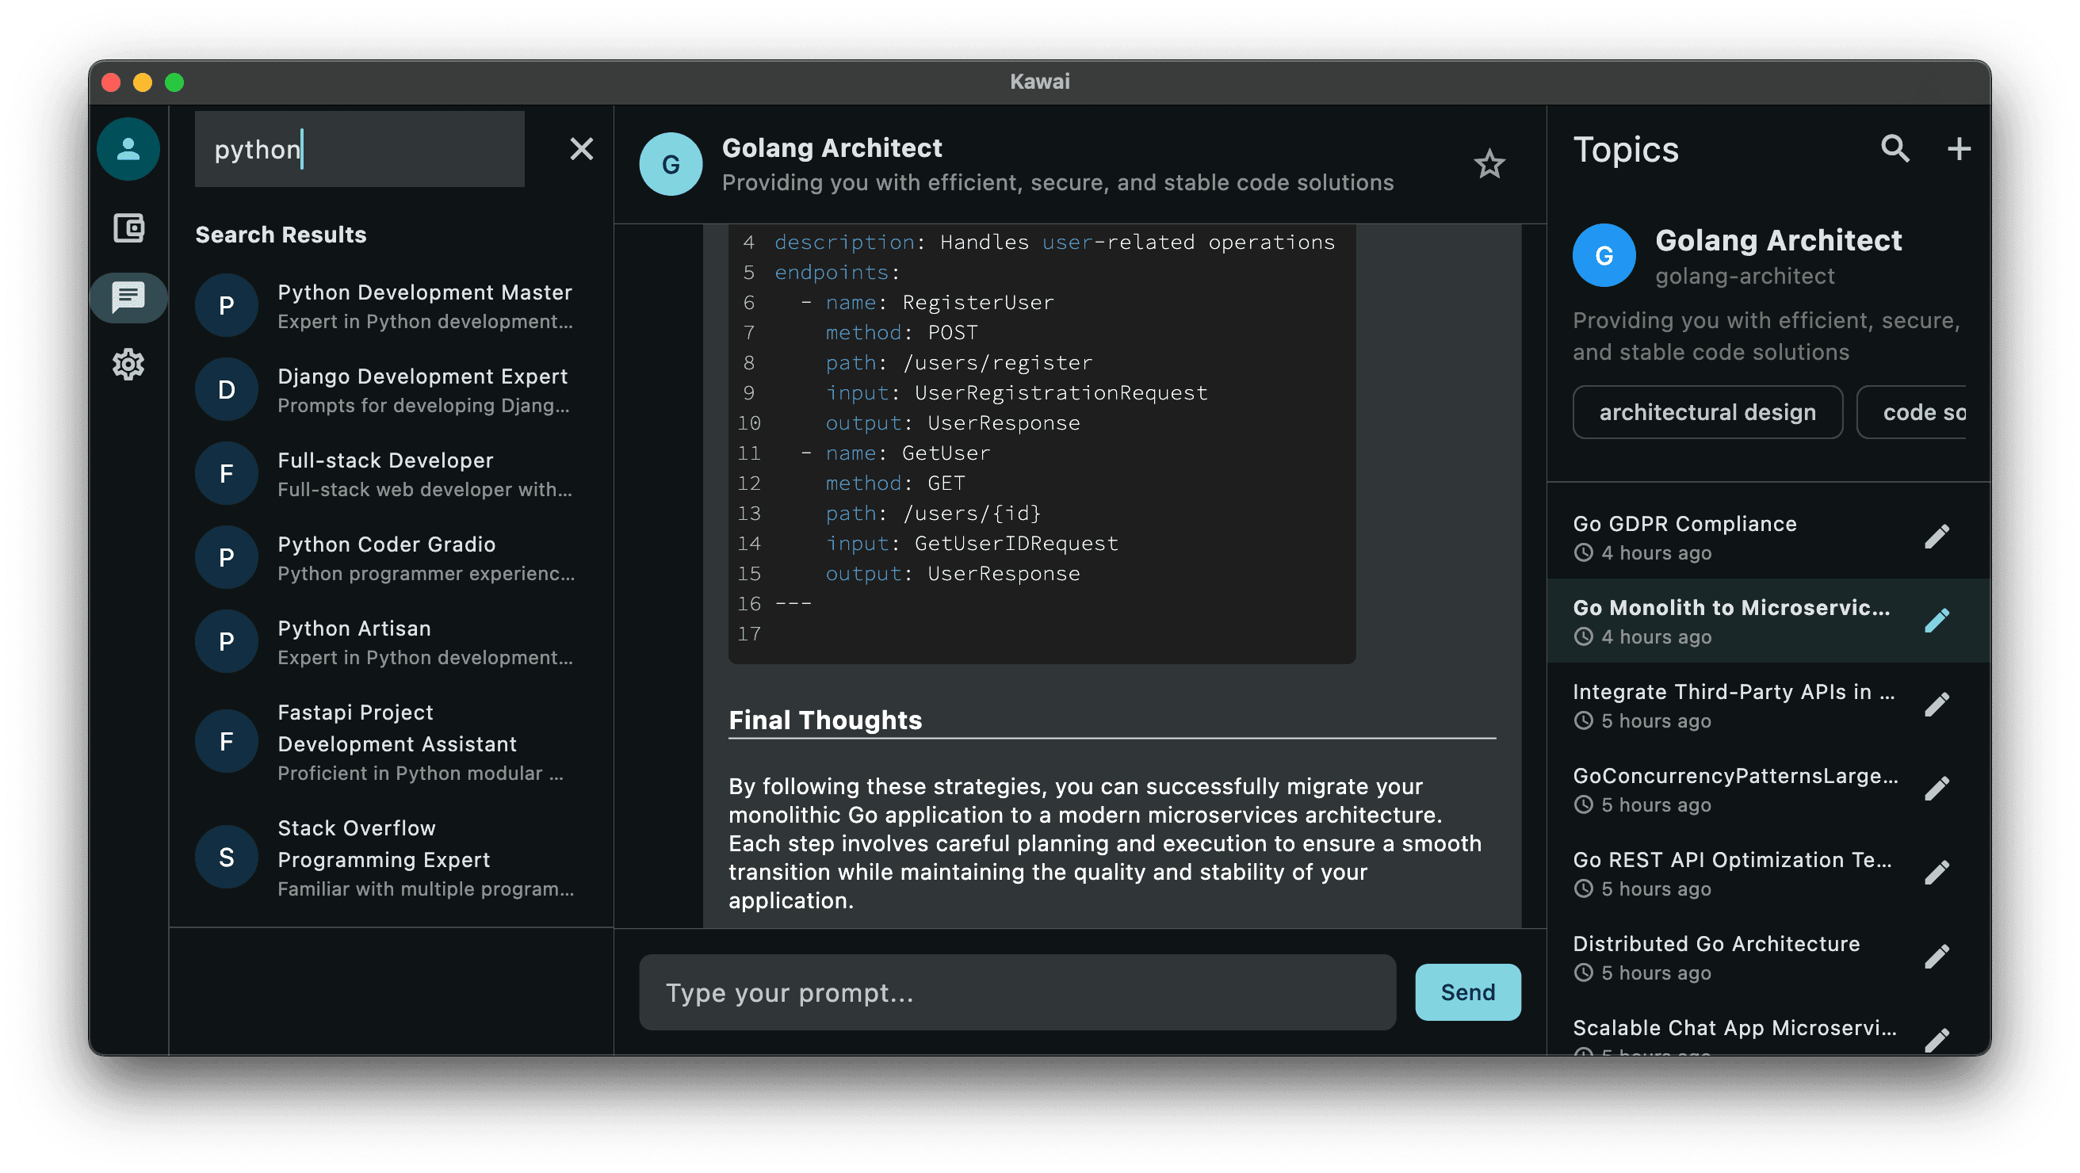Click the Kawai window title
The width and height of the screenshot is (2080, 1173).
[x=1039, y=81]
